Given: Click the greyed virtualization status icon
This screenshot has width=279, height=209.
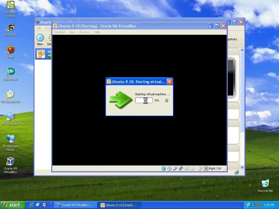Looking at the screenshot, I should point(192,168).
